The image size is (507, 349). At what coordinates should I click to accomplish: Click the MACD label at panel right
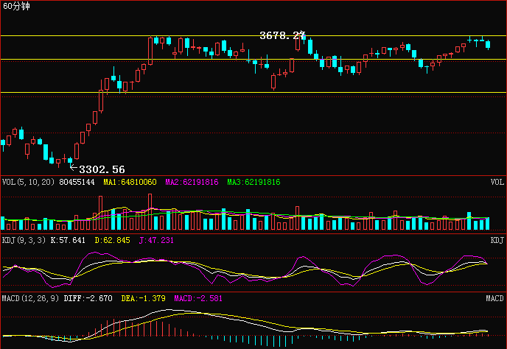click(x=494, y=298)
